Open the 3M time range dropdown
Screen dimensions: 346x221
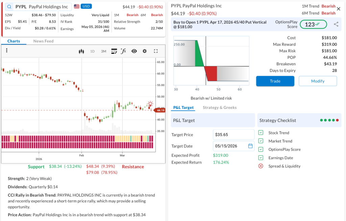coord(103,51)
